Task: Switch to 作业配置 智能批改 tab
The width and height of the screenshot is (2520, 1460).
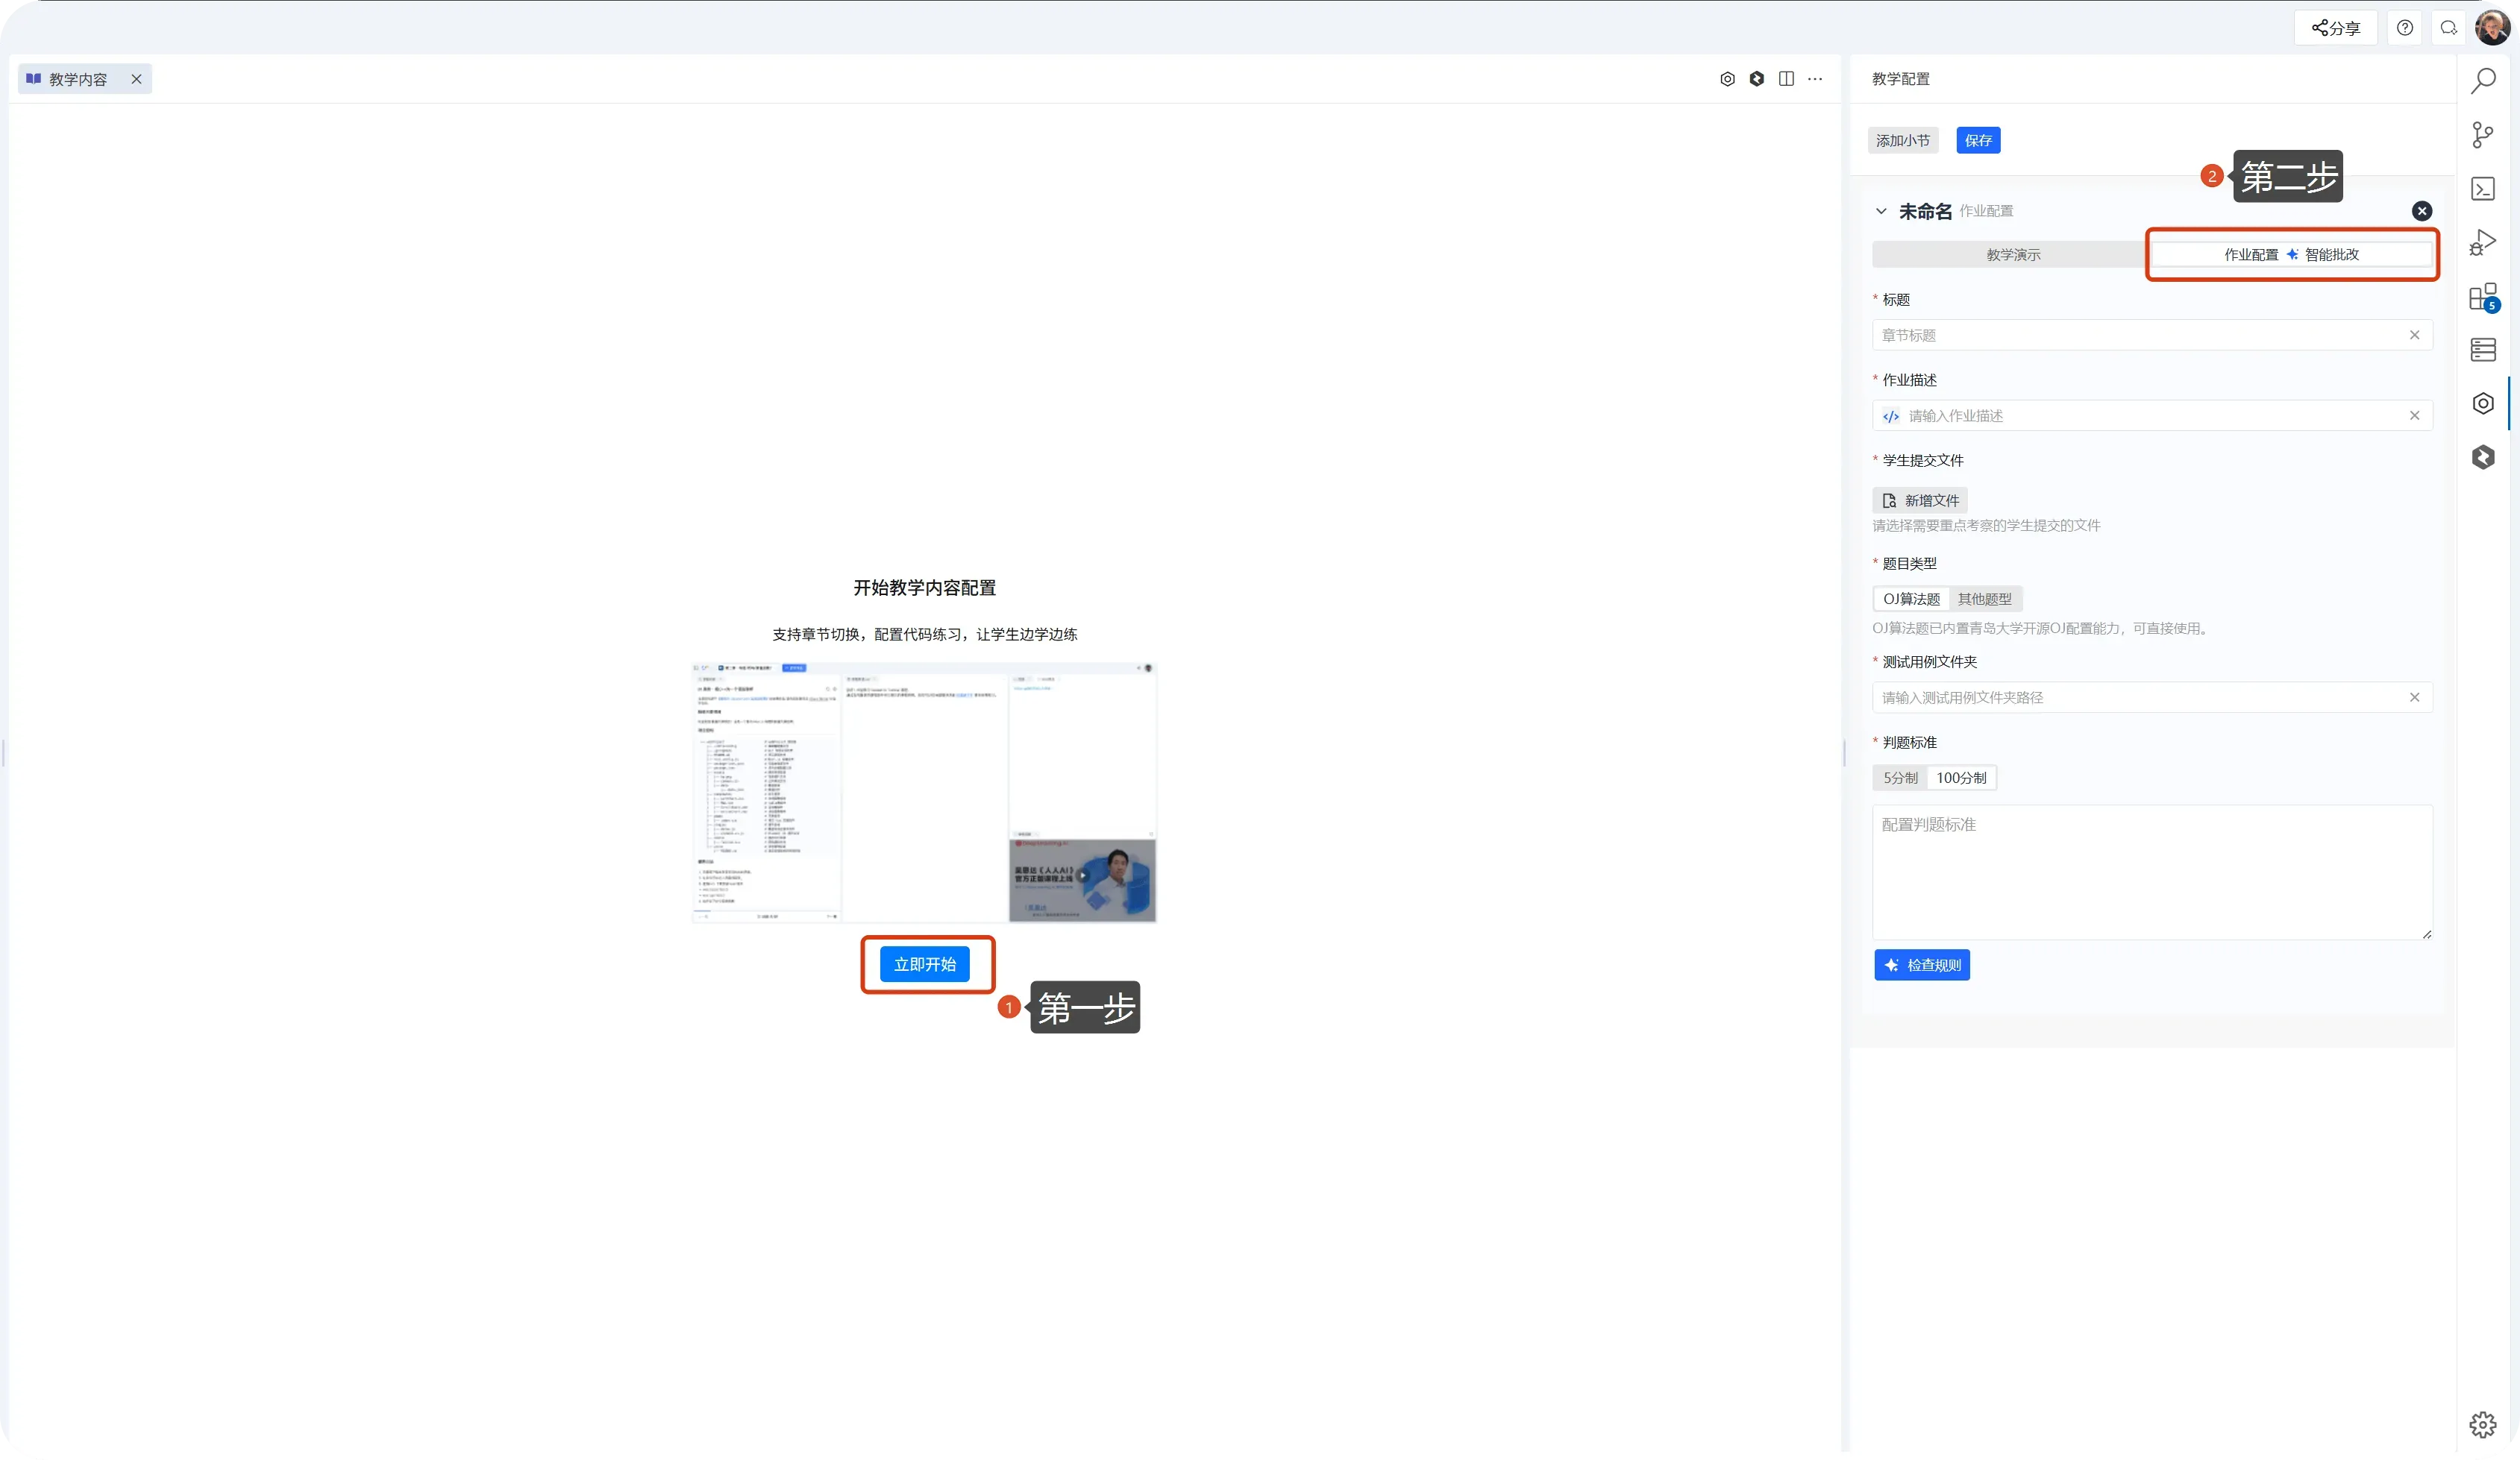Action: tap(2291, 255)
